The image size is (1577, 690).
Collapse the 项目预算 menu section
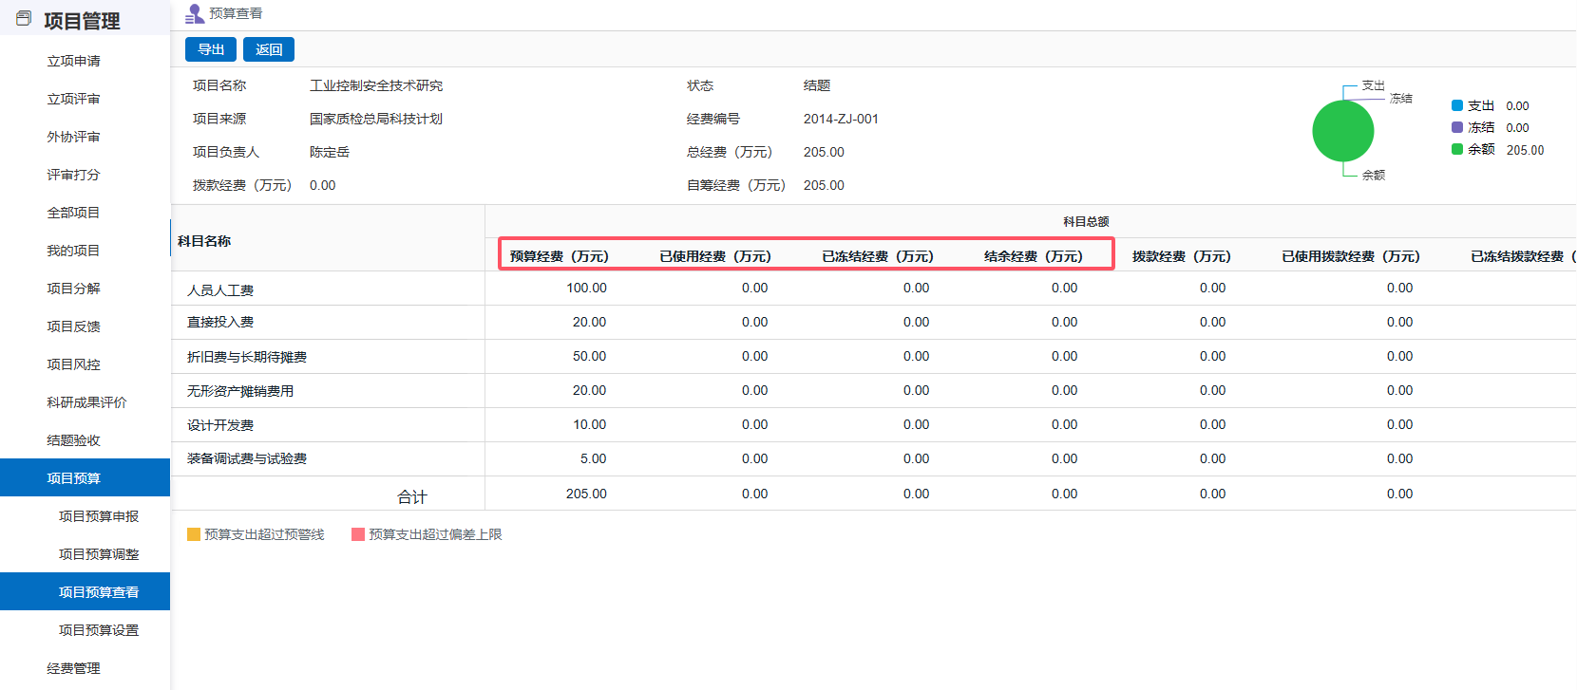[74, 478]
